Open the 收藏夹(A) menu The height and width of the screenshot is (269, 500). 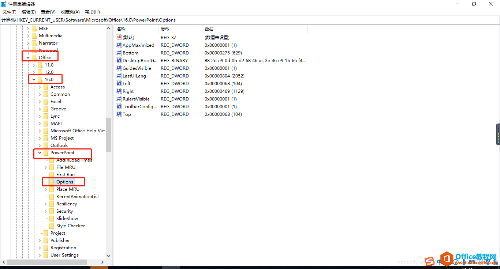pyautogui.click(x=70, y=12)
